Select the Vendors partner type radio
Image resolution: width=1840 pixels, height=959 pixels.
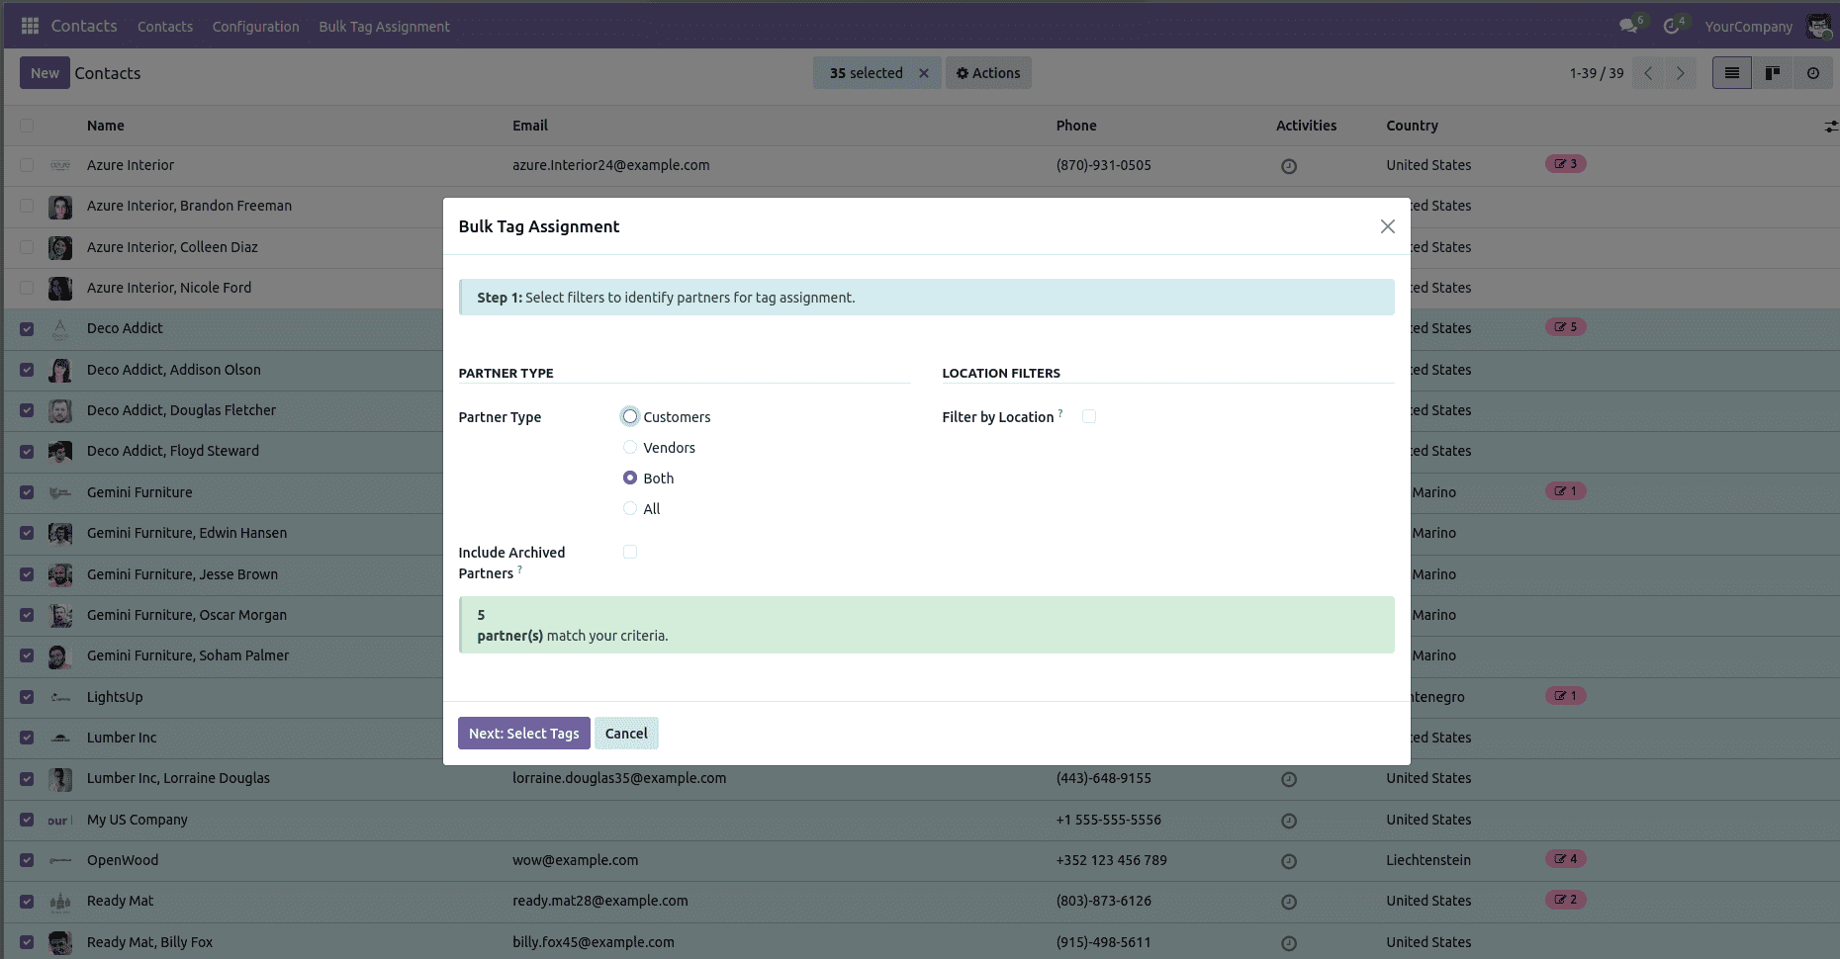[x=629, y=447]
